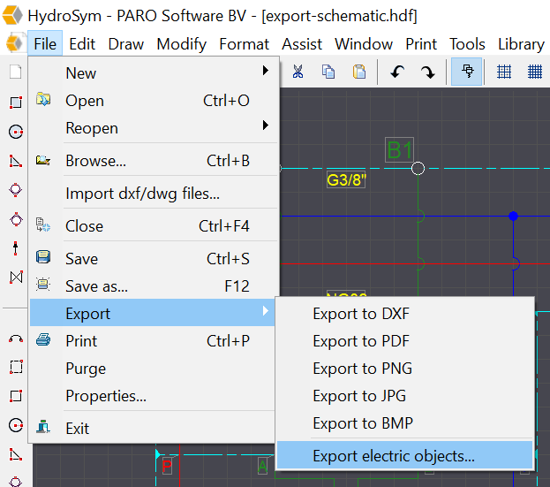The image size is (550, 487).
Task: Choose Purge from File menu
Action: pyautogui.click(x=153, y=369)
